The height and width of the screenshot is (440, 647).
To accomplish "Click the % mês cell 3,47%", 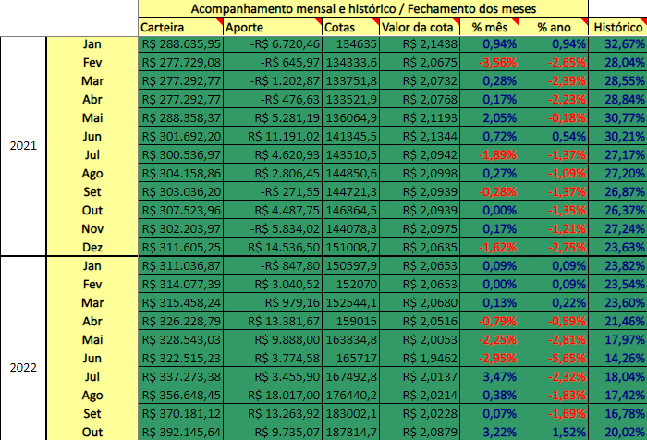I will 489,376.
